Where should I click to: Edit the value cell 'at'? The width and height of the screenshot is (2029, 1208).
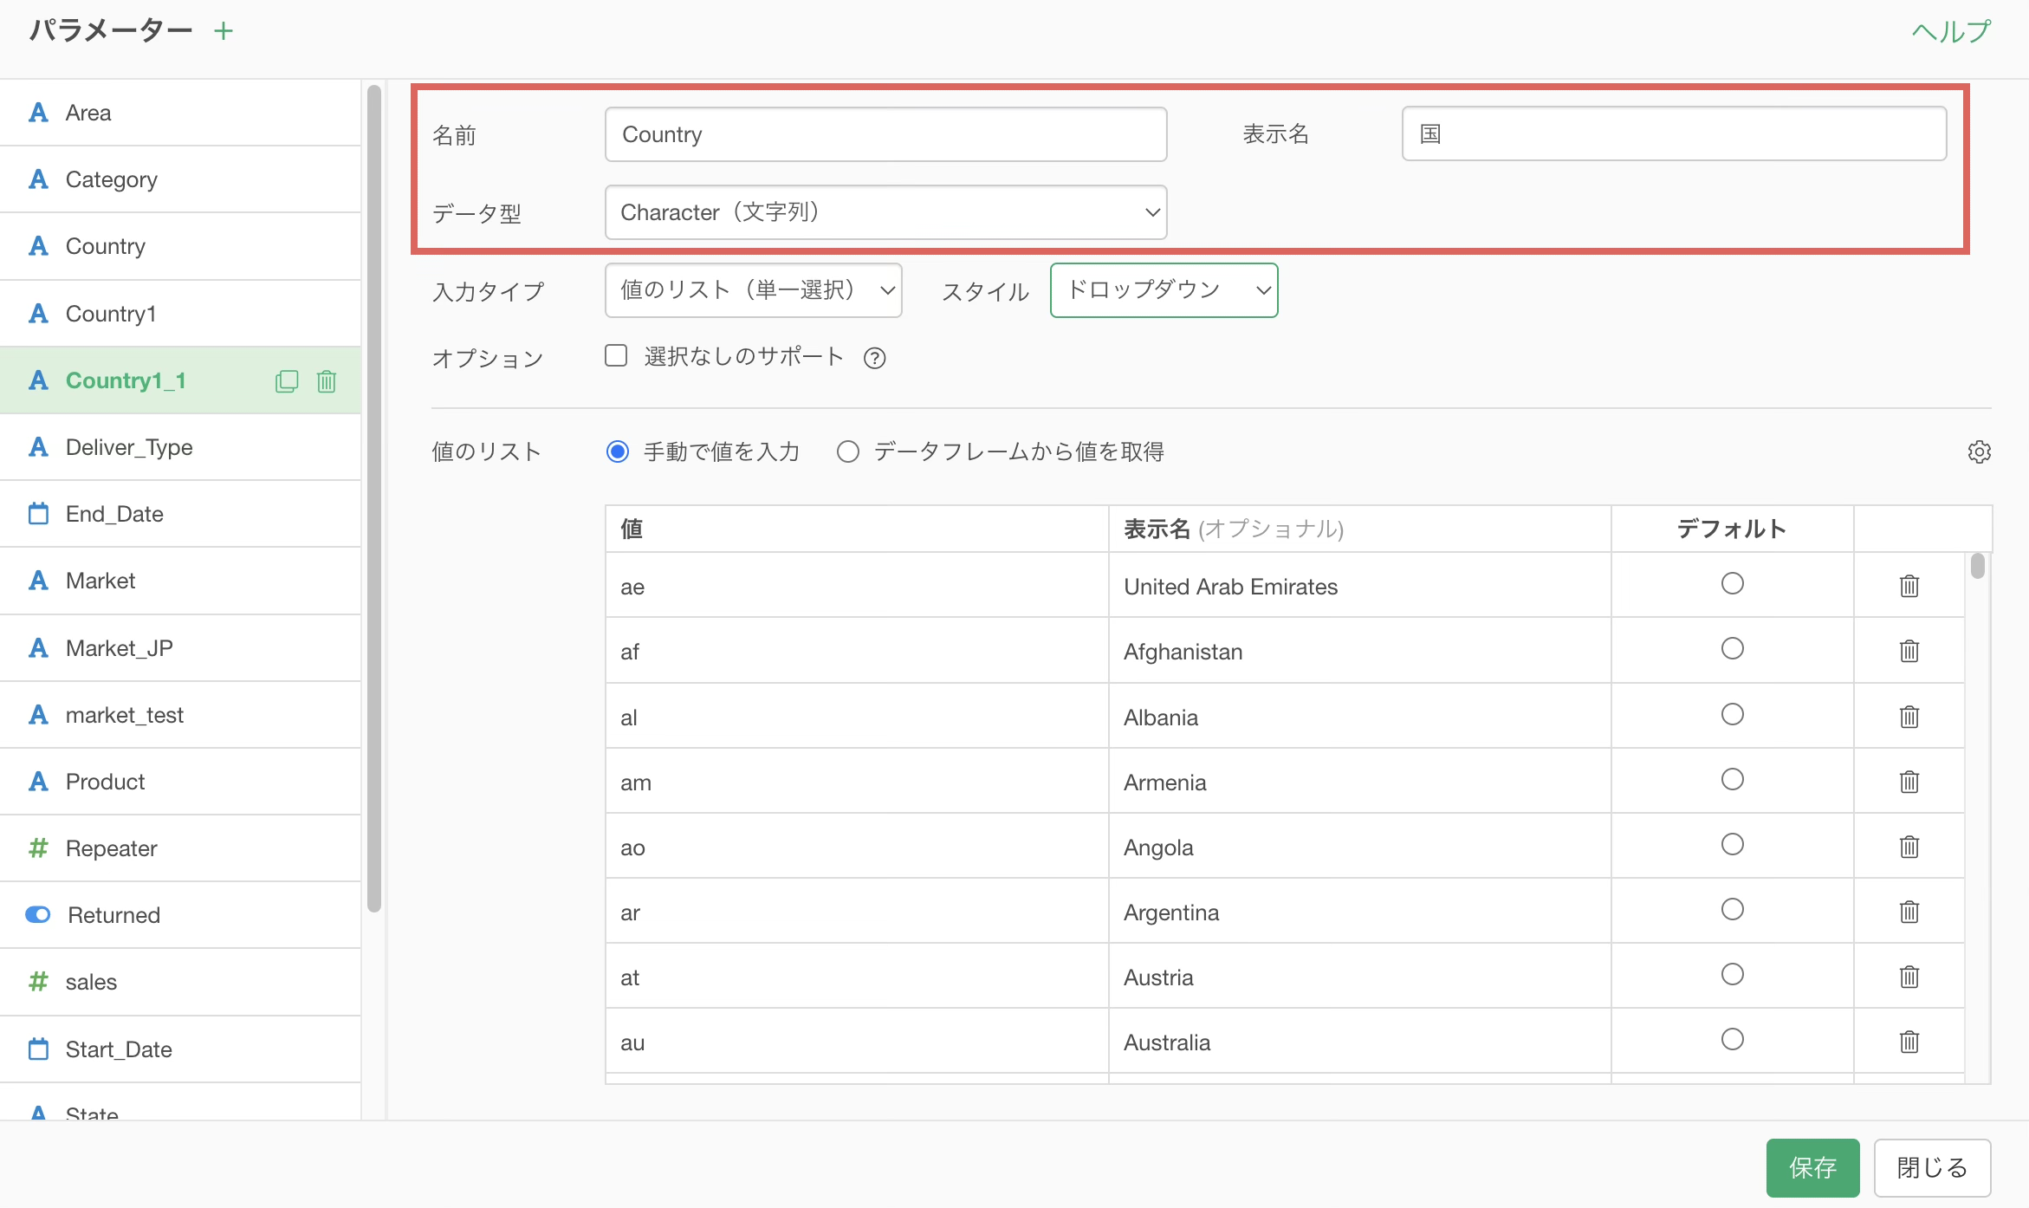tap(857, 977)
